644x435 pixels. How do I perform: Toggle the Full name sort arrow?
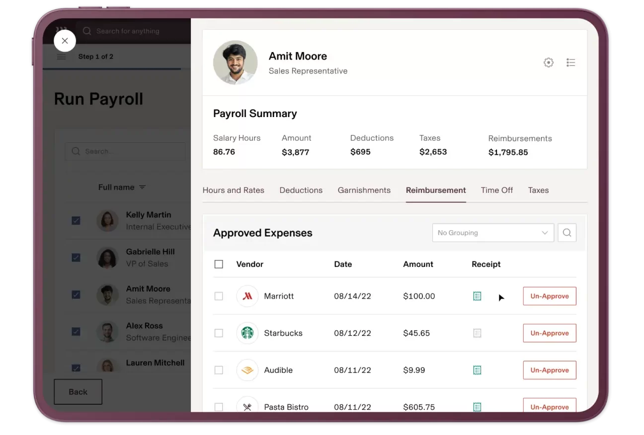(142, 187)
